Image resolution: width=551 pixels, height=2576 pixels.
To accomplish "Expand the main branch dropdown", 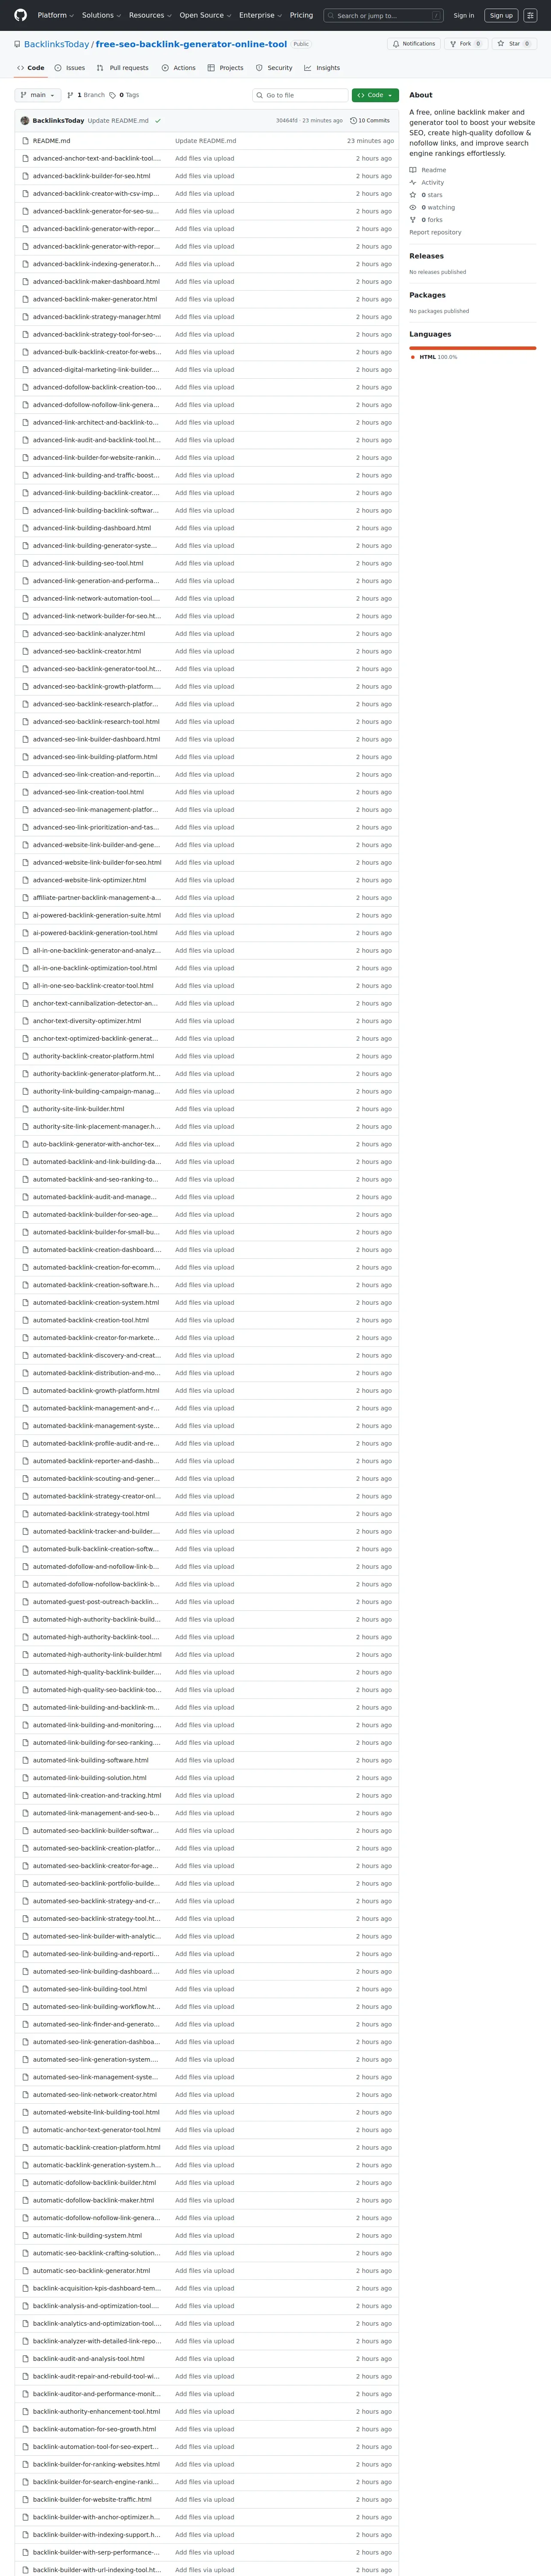I will pyautogui.click(x=38, y=95).
